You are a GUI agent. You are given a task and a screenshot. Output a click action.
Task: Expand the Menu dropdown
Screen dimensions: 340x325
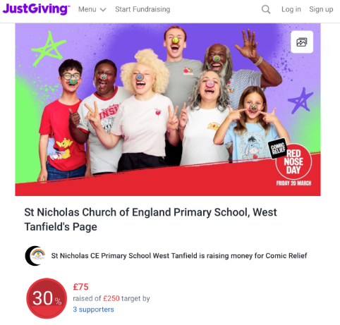pos(92,9)
